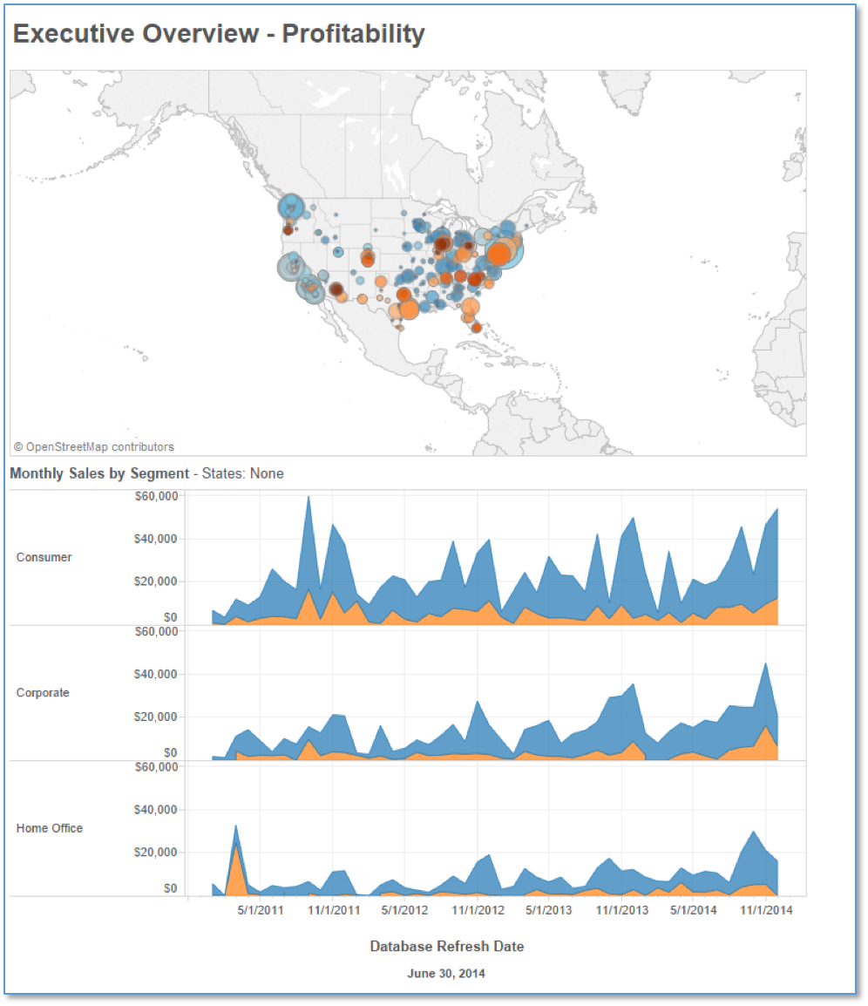868x1006 pixels.
Task: Click the States: None subtitle text
Action: (242, 473)
